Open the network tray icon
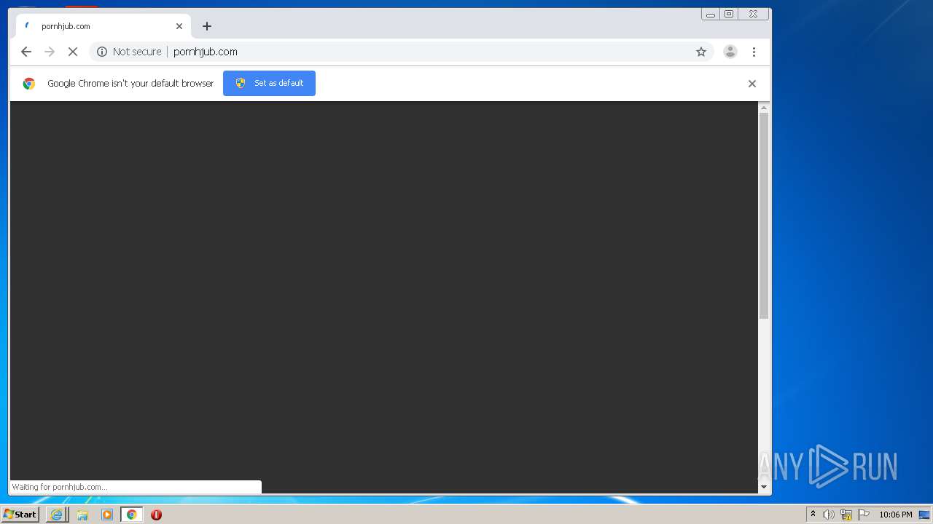 846,515
